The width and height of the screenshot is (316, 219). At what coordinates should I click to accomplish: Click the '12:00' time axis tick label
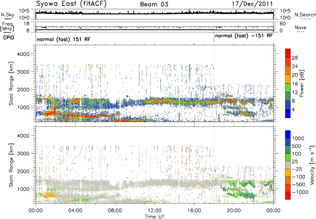pos(154,210)
